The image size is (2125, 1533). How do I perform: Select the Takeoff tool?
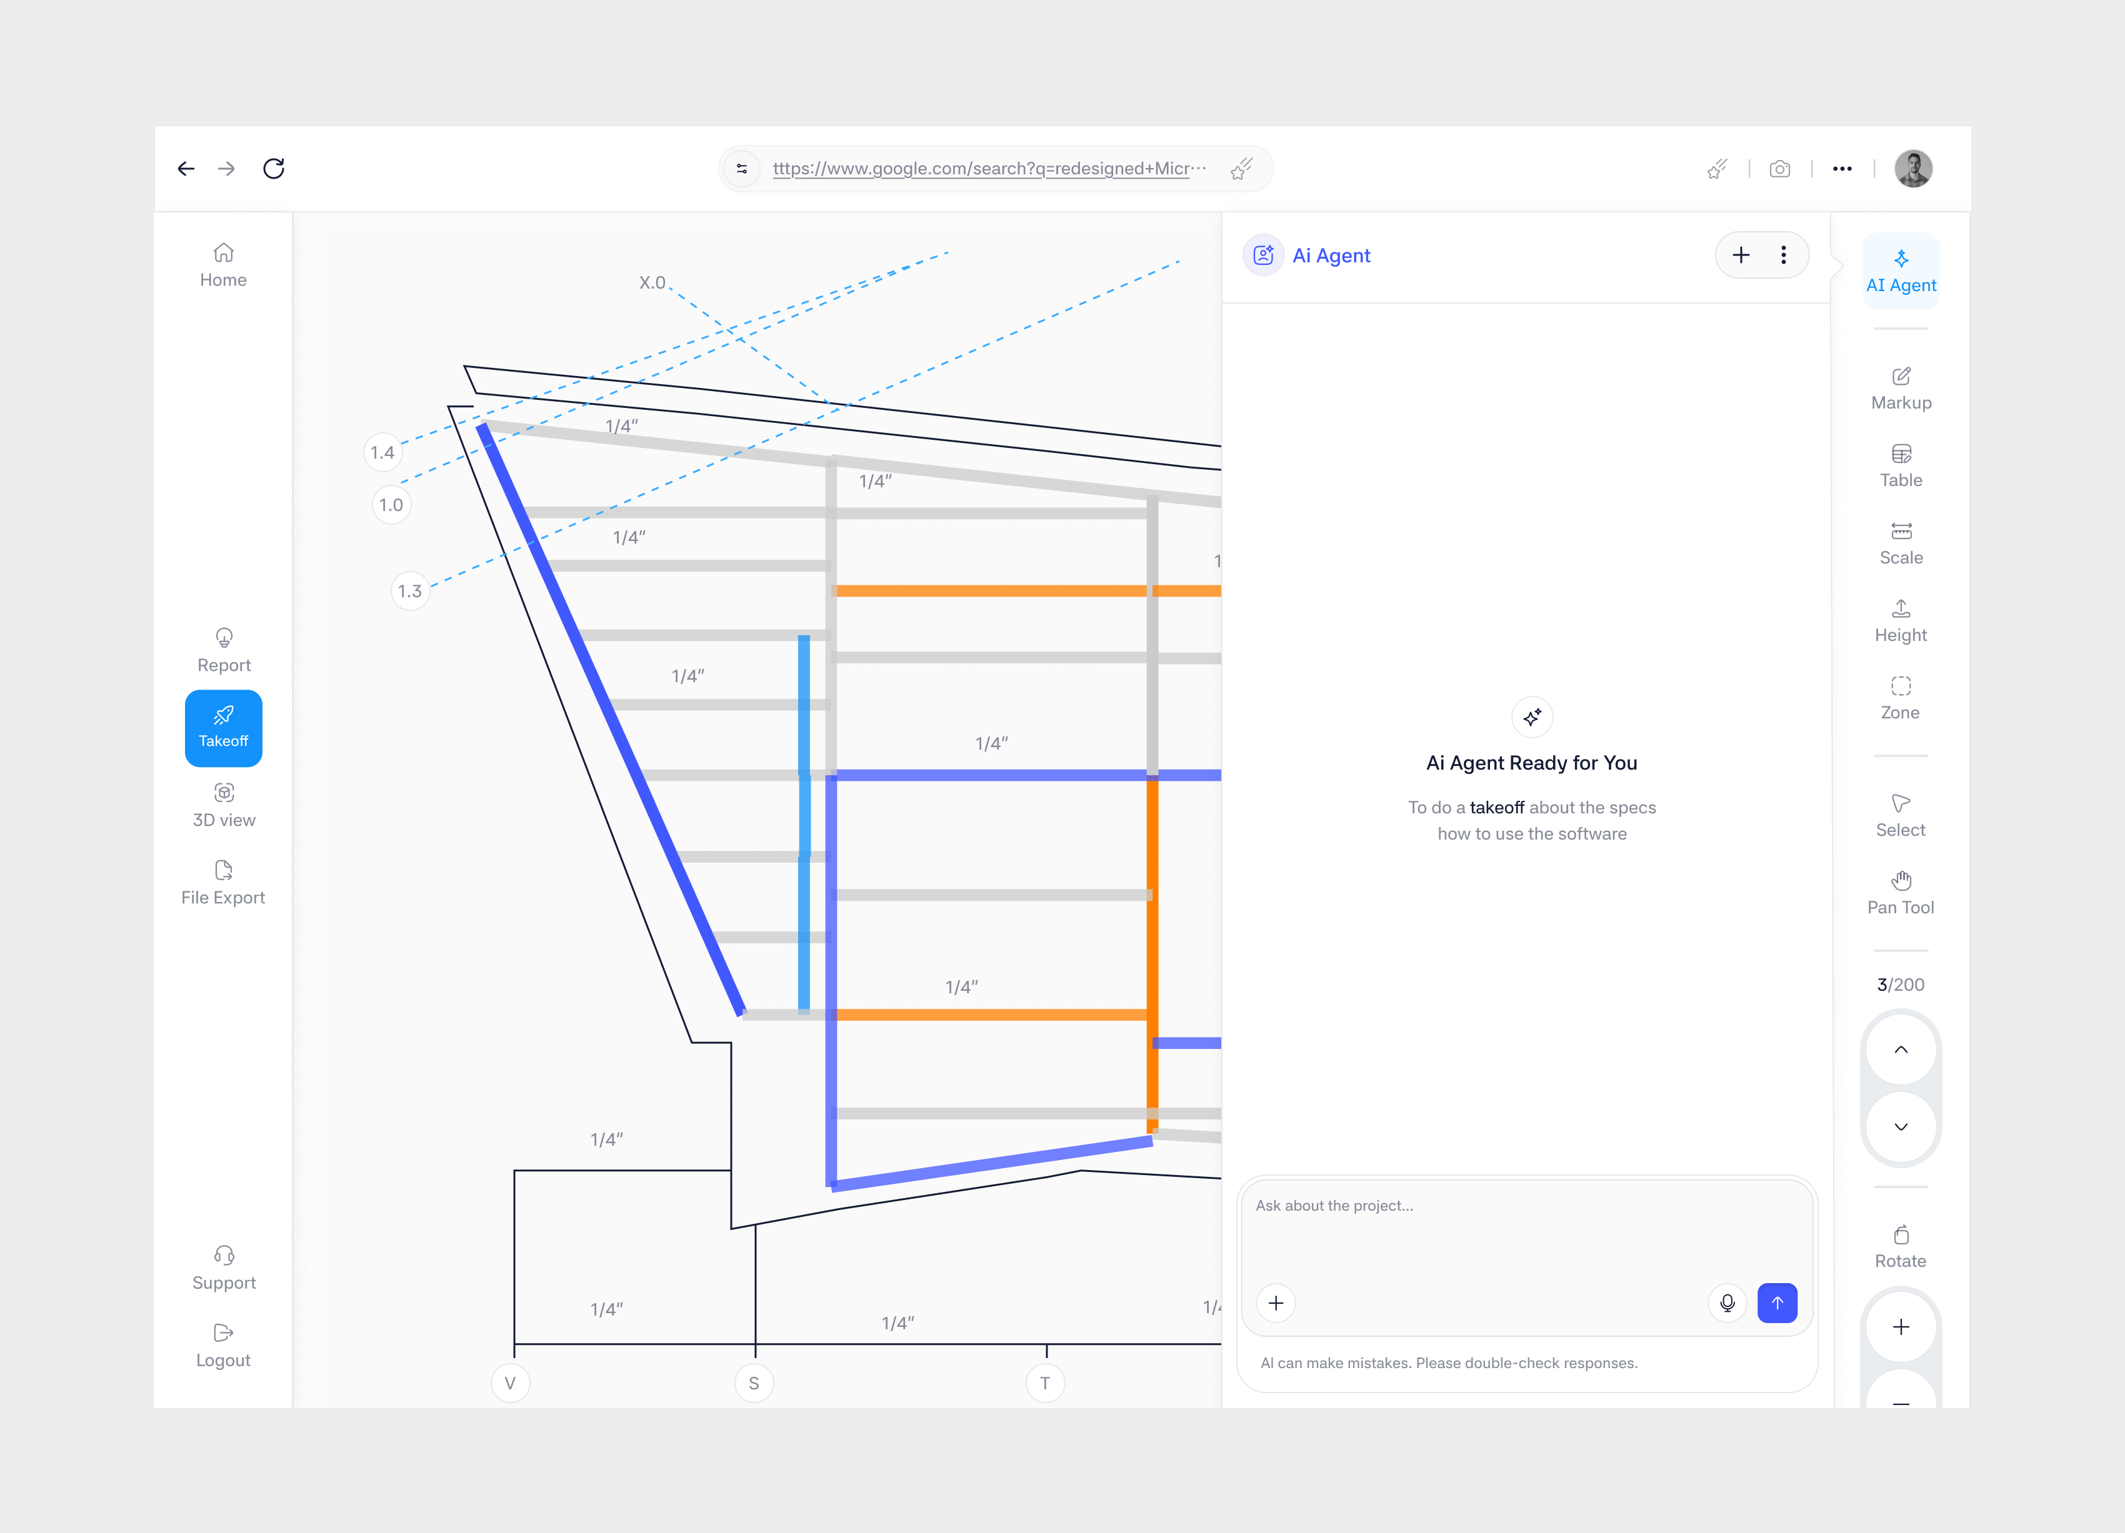point(223,728)
